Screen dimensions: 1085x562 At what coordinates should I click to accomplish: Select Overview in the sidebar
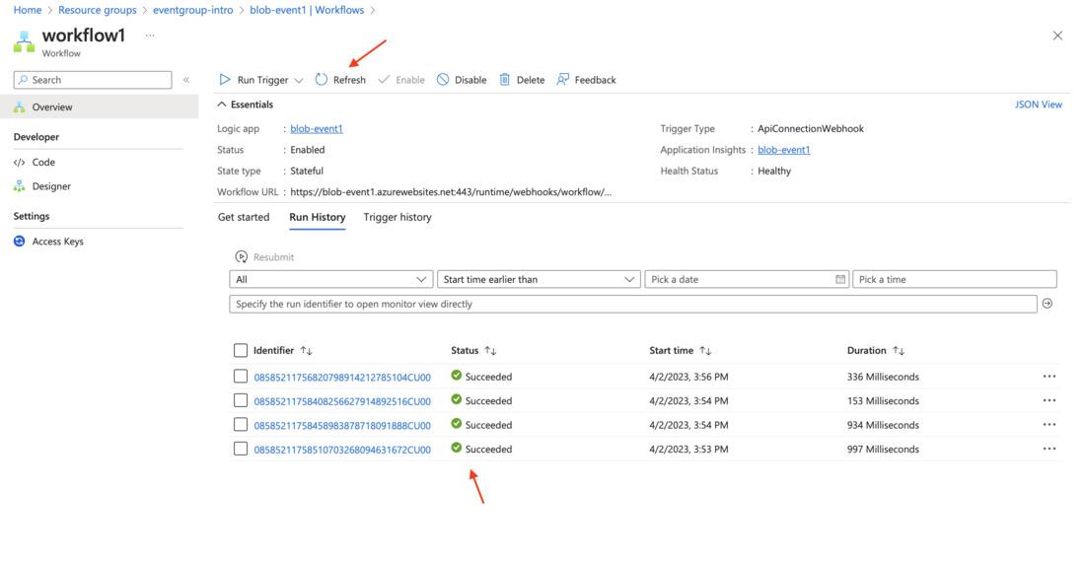click(x=99, y=107)
